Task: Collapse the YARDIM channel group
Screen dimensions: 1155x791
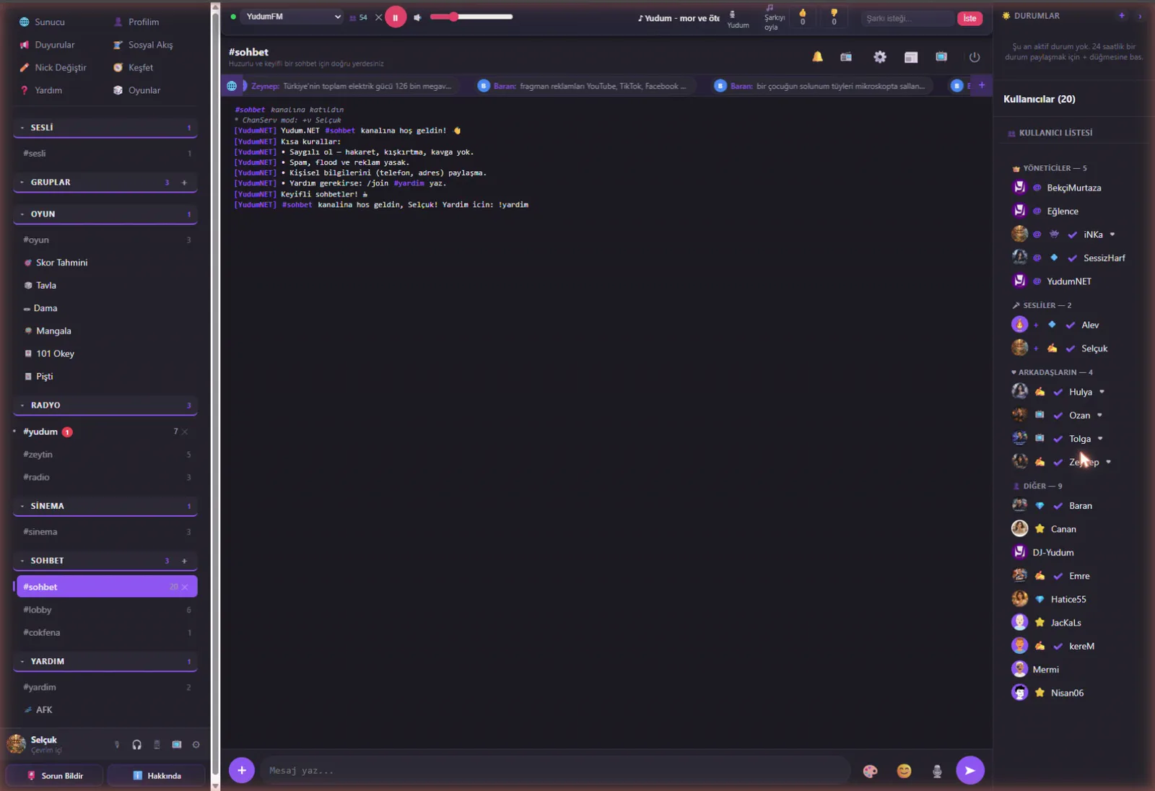Action: click(x=105, y=662)
